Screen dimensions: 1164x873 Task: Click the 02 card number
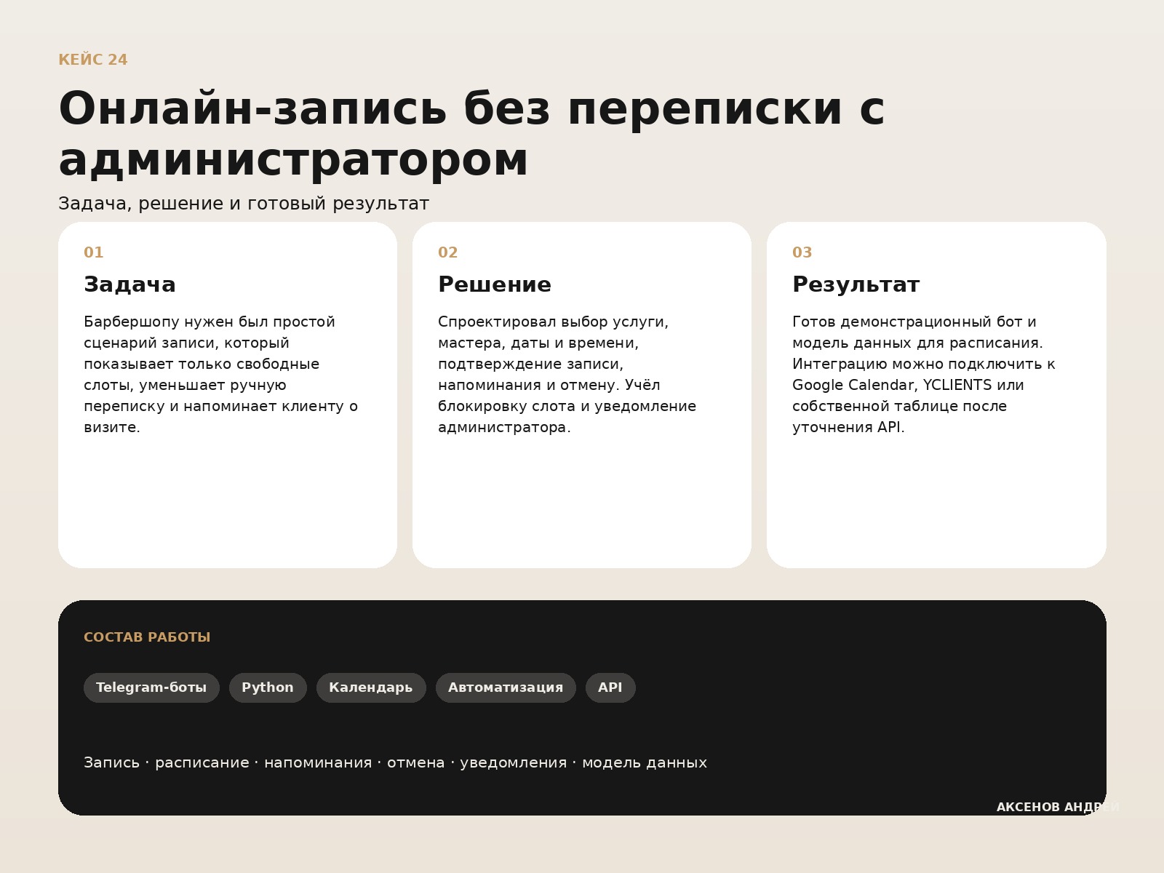[448, 252]
